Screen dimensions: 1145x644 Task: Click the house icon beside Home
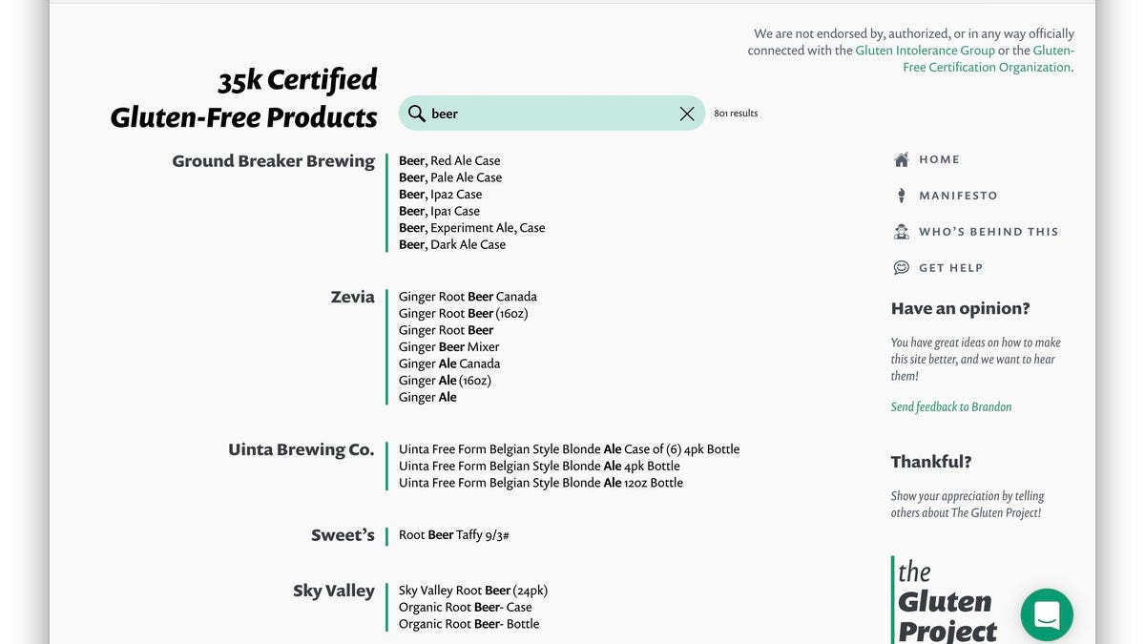pos(901,160)
